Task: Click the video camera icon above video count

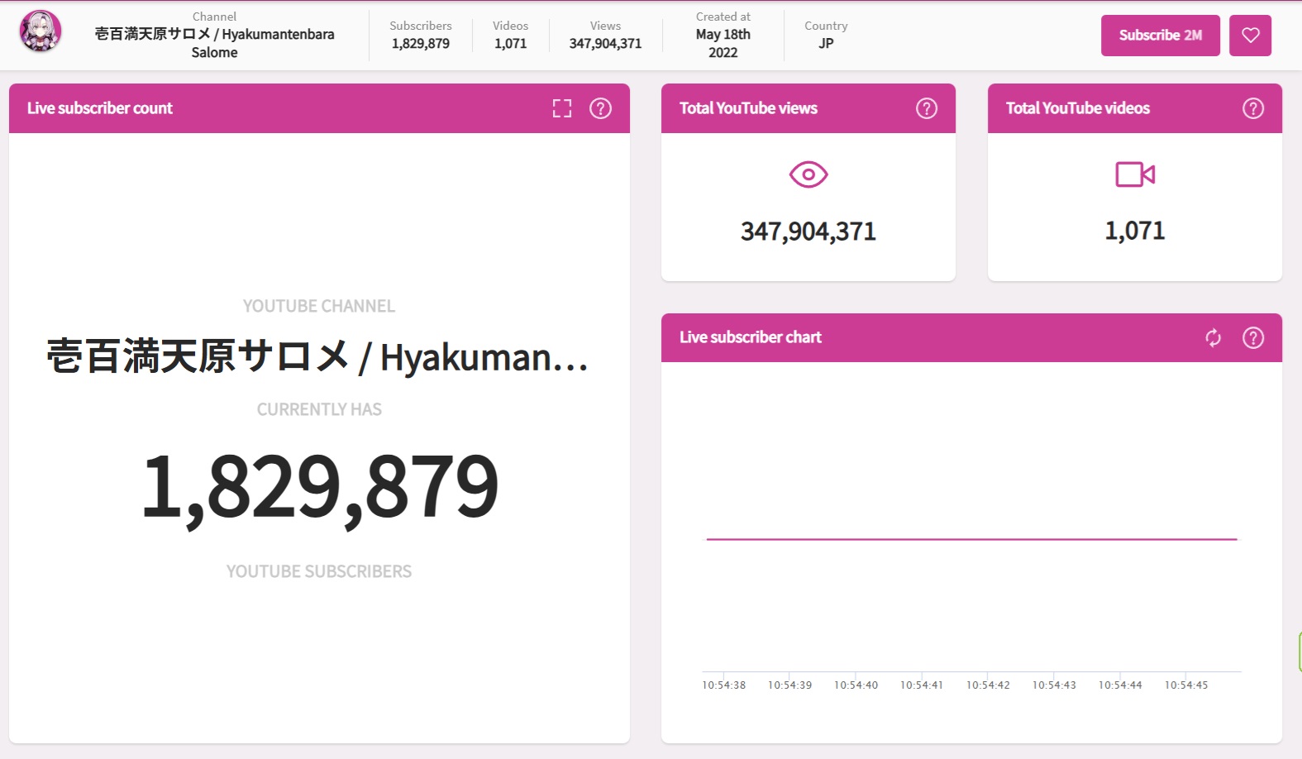Action: pos(1134,174)
